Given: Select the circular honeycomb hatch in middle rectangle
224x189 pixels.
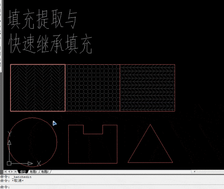Looking at the screenshot, I should click(x=92, y=88).
